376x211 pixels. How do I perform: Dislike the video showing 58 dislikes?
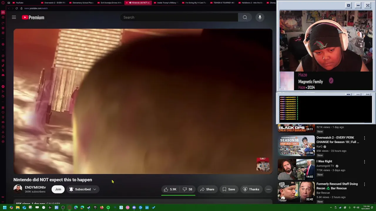pyautogui.click(x=187, y=189)
